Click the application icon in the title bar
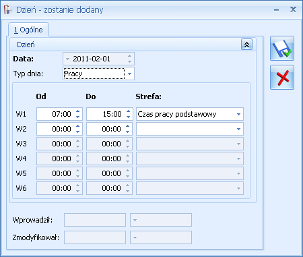 [7, 9]
